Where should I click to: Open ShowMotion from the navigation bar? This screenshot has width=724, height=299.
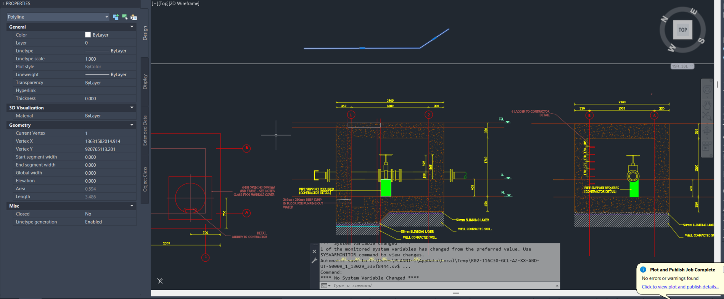click(707, 146)
